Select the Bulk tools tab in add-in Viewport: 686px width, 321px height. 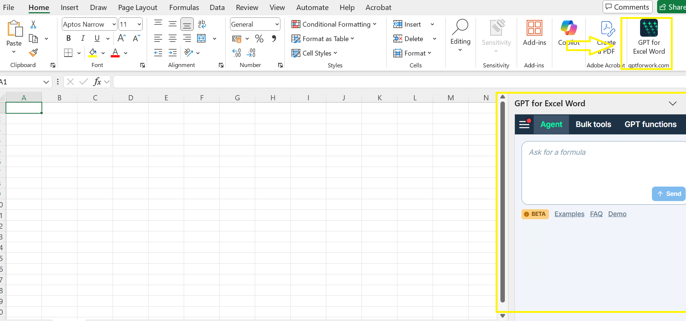(593, 124)
